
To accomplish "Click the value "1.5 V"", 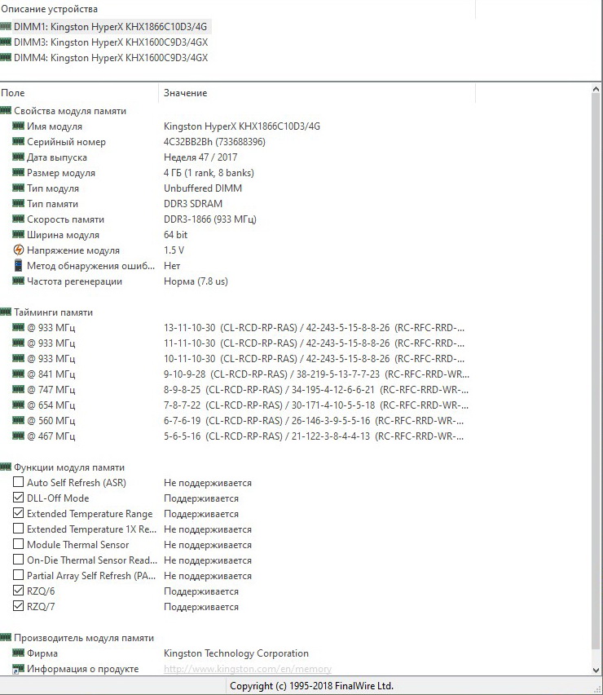I will [x=174, y=250].
